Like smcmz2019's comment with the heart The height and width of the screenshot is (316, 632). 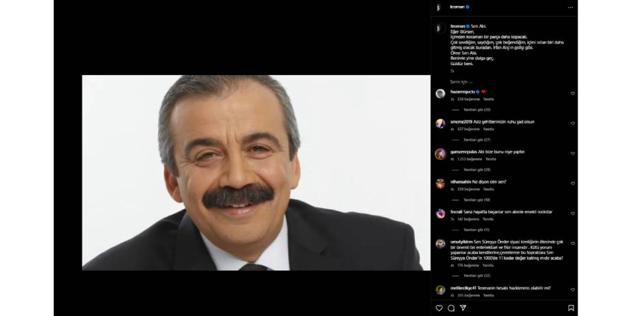tap(572, 123)
